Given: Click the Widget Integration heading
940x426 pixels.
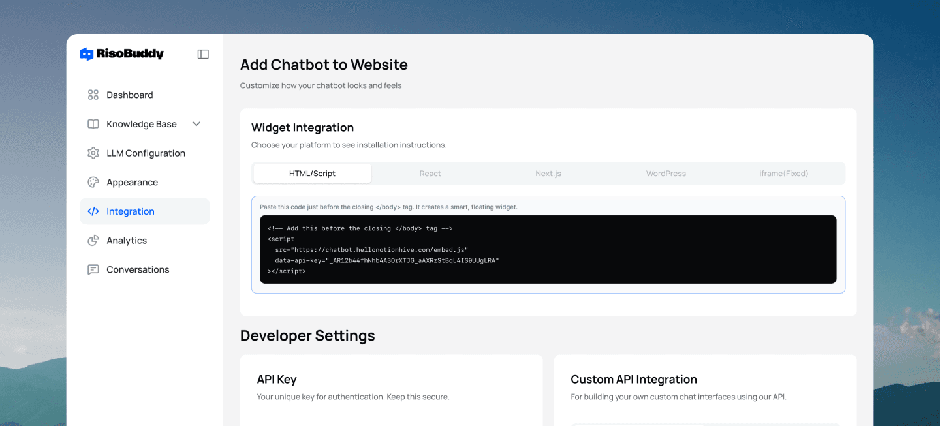Looking at the screenshot, I should click(302, 127).
